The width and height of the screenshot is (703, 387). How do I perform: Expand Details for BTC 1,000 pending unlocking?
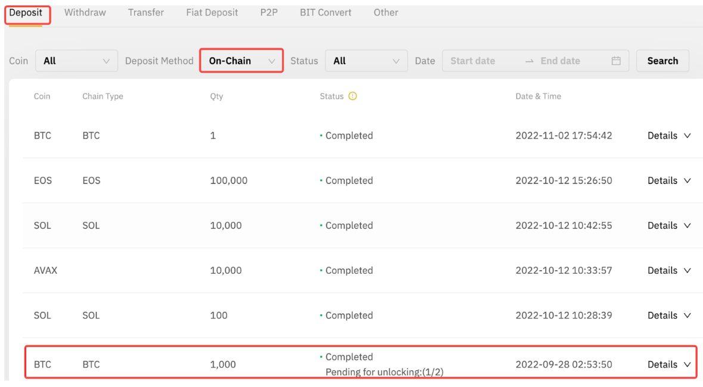pyautogui.click(x=668, y=364)
